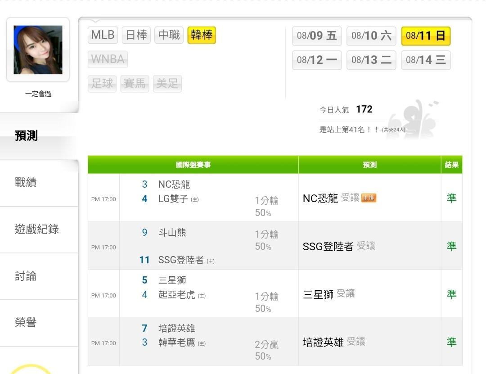Select the 日棒 league tab
Image resolution: width=486 pixels, height=374 pixels.
point(136,35)
